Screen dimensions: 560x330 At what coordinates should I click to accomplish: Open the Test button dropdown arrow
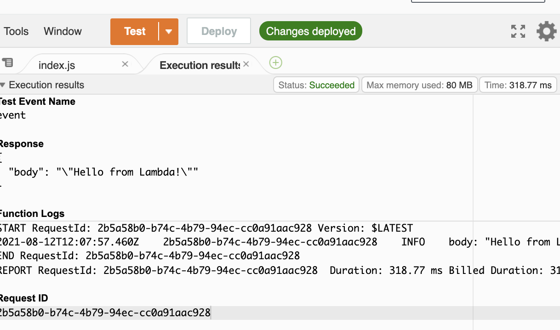tap(169, 31)
